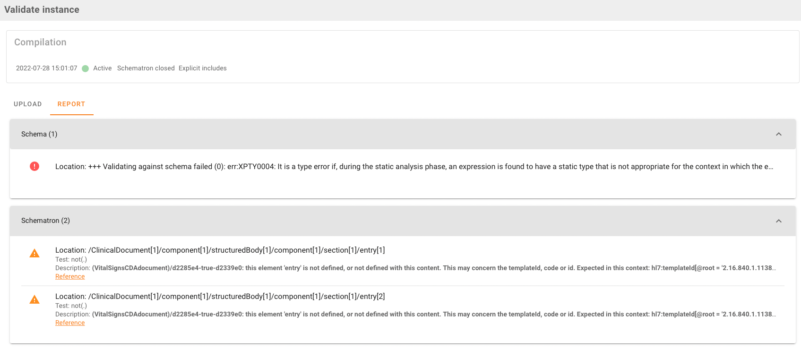Click the orange warning icon for entry[1]

pyautogui.click(x=34, y=254)
